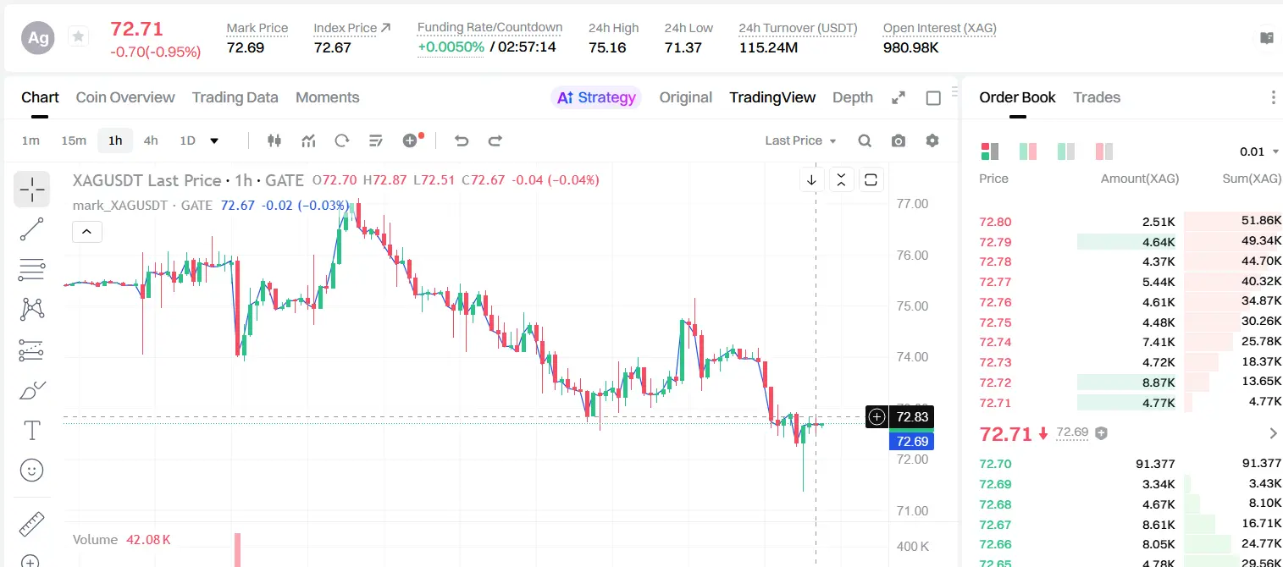Set timeframe to 15m
This screenshot has width=1283, height=567.
(x=74, y=140)
